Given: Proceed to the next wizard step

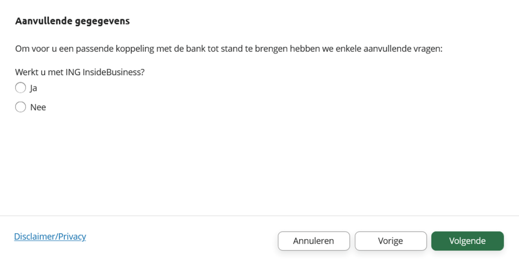Looking at the screenshot, I should click(x=467, y=241).
